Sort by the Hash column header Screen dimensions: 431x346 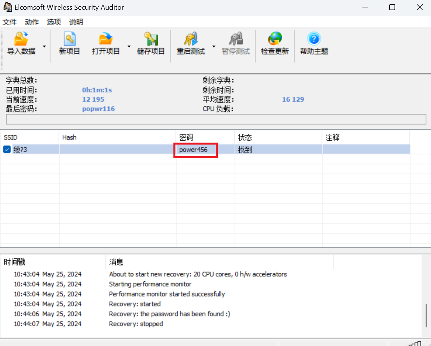click(118, 138)
